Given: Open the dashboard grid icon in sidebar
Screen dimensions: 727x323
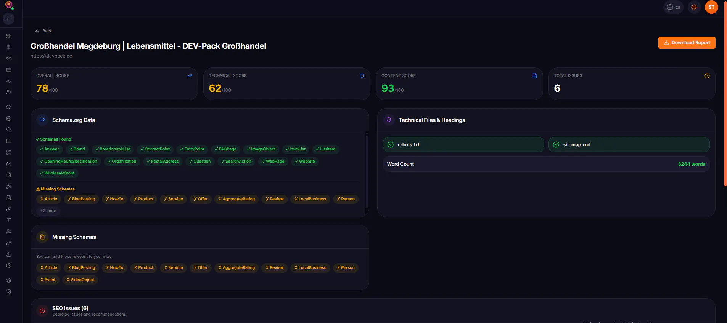Looking at the screenshot, I should point(9,36).
